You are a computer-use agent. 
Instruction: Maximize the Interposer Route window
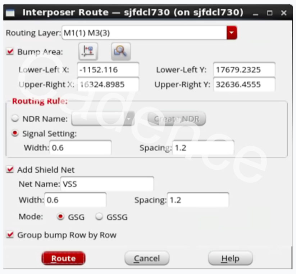pyautogui.click(x=269, y=13)
